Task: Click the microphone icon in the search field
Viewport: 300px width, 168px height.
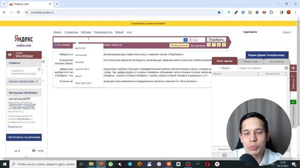Action: 190,40
